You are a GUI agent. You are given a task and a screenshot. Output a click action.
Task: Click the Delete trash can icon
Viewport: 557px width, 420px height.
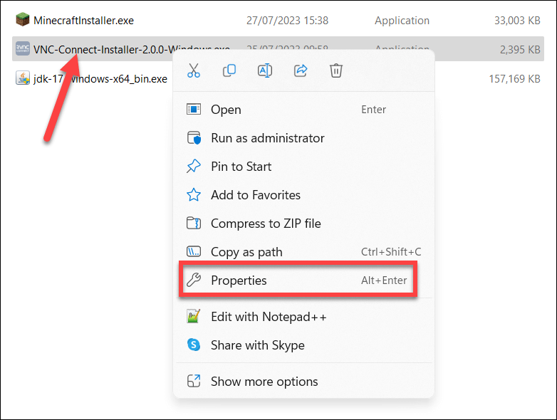(x=336, y=70)
